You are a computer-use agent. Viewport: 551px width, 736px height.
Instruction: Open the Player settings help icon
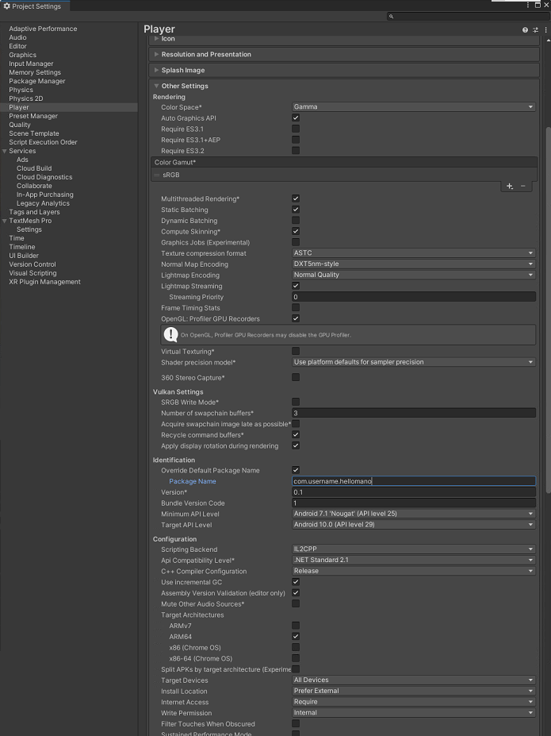tap(523, 29)
